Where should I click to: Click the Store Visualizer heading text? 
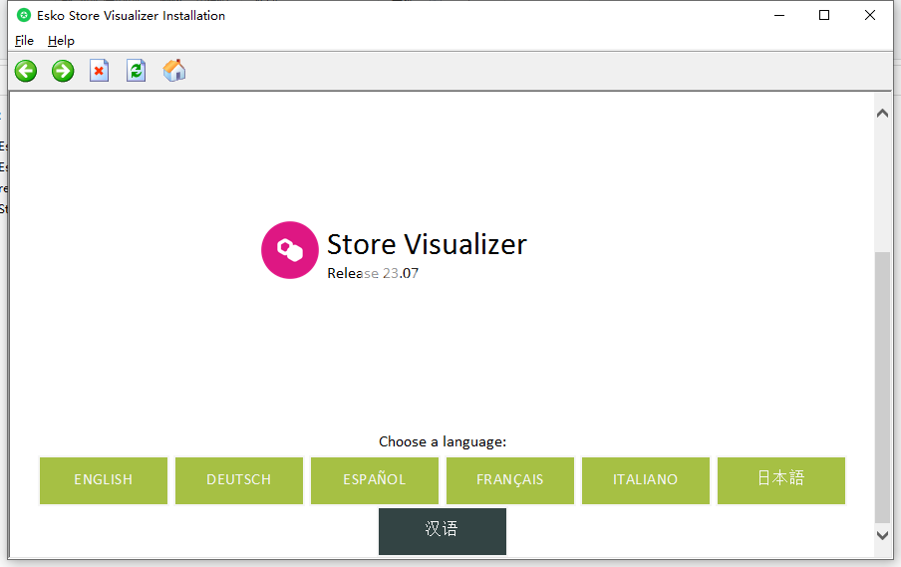coord(427,245)
